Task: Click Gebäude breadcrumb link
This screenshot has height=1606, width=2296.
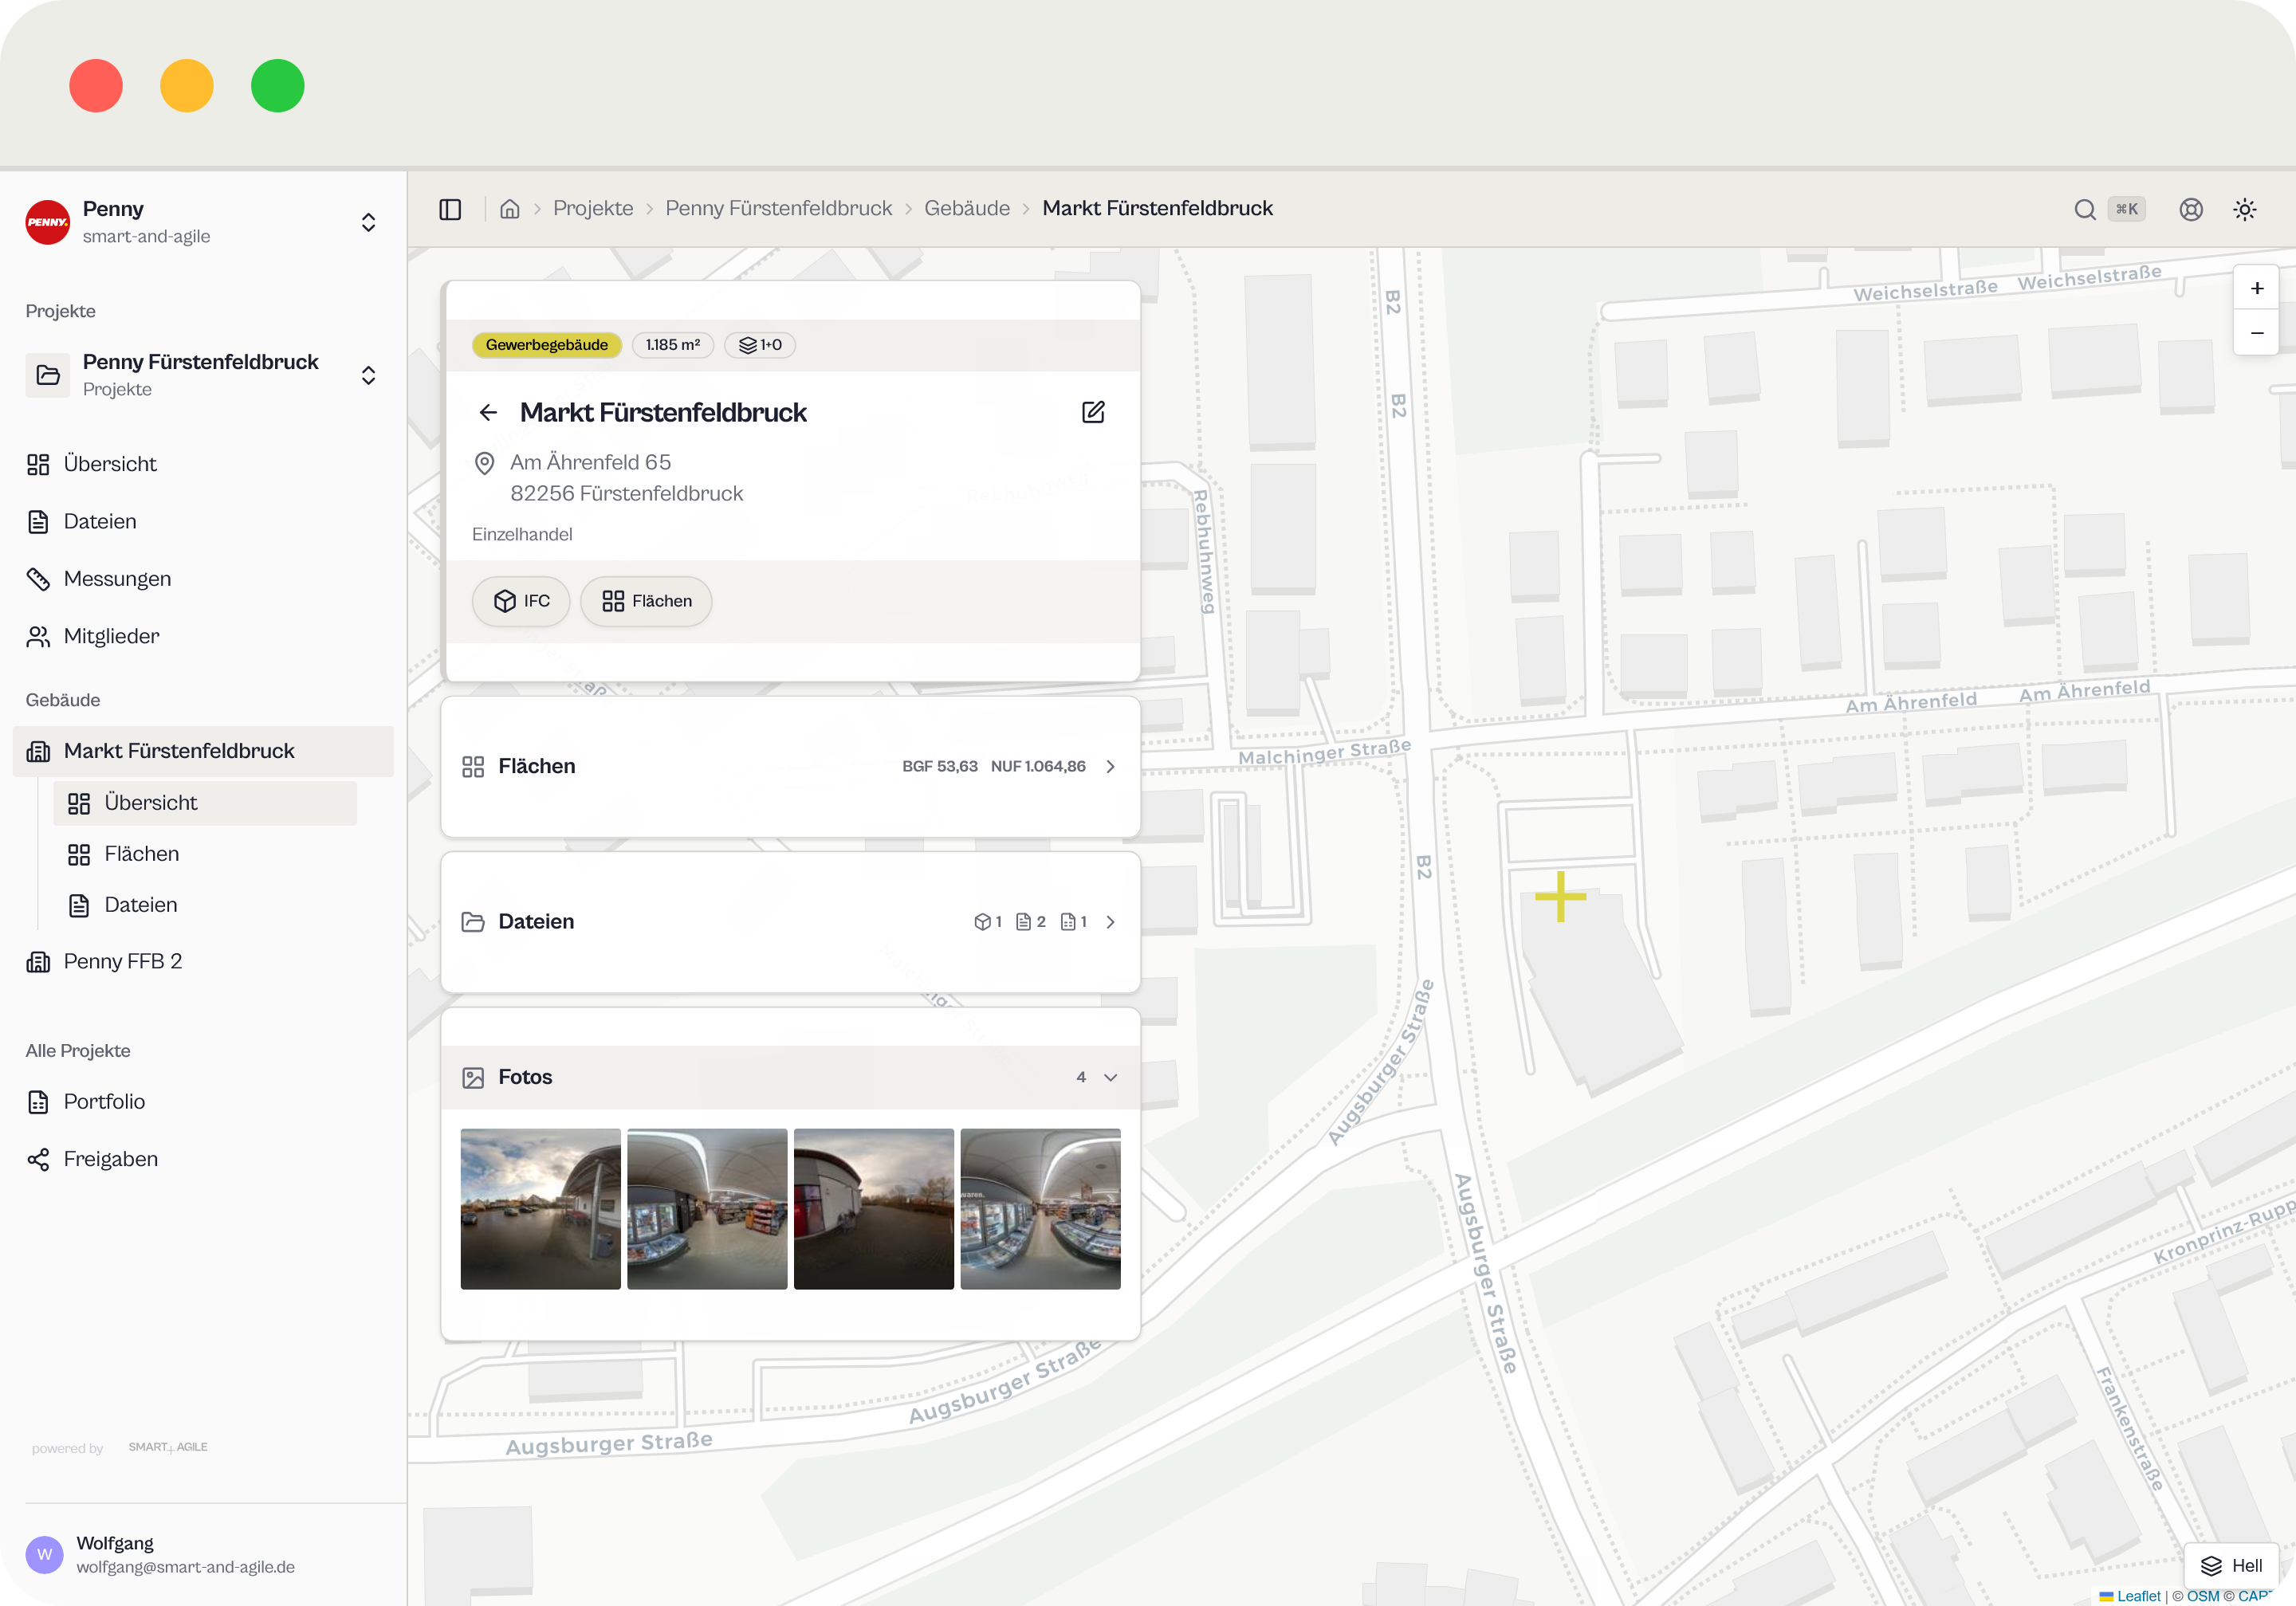Action: click(x=967, y=208)
